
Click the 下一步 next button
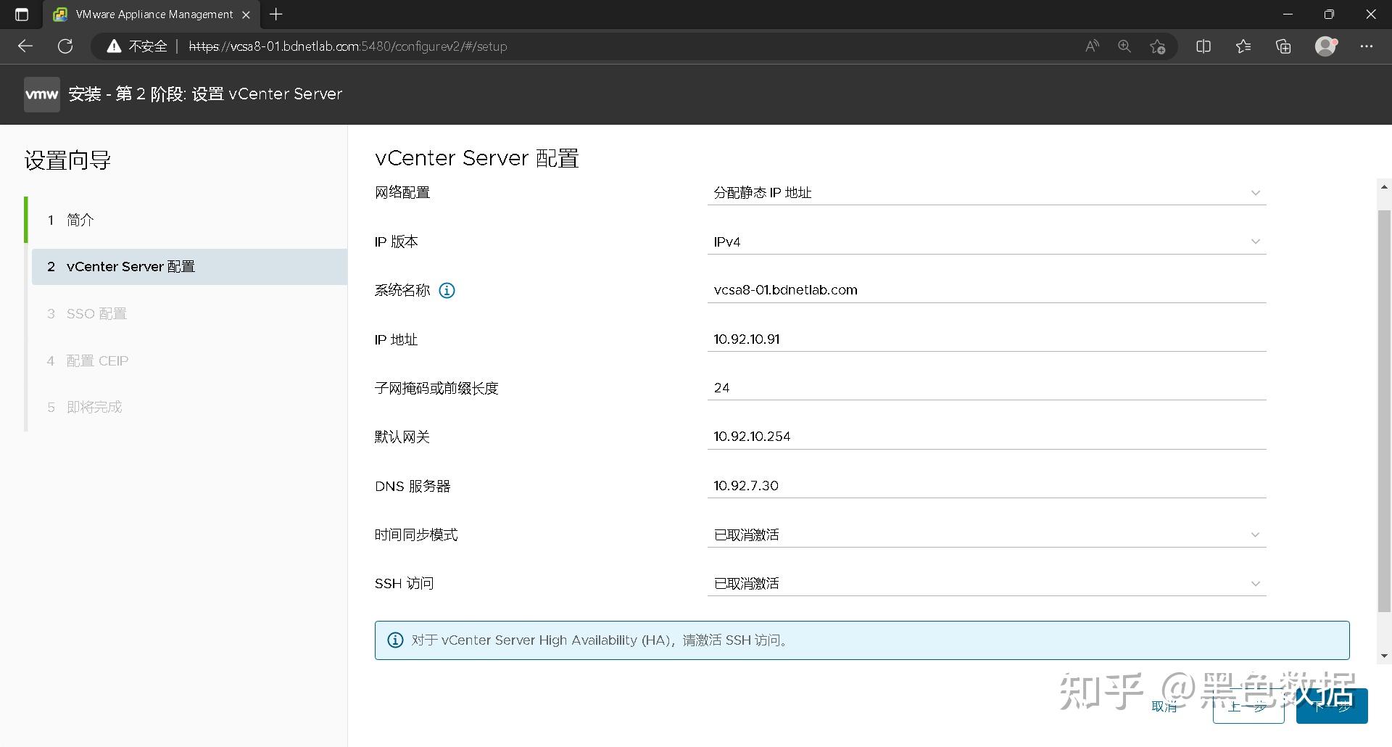click(1332, 705)
